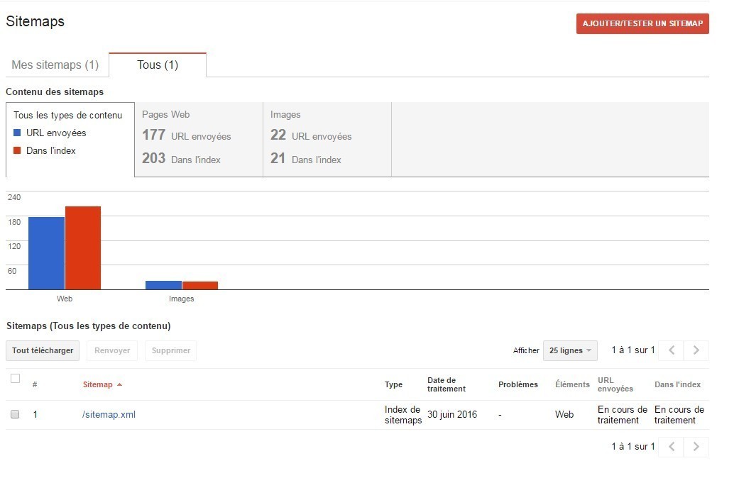Switch to the Mes sitemaps tab
The height and width of the screenshot is (478, 739).
[x=55, y=65]
